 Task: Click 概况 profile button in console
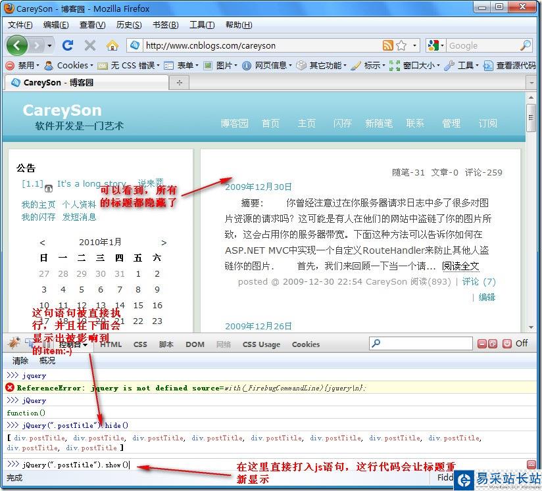click(47, 360)
